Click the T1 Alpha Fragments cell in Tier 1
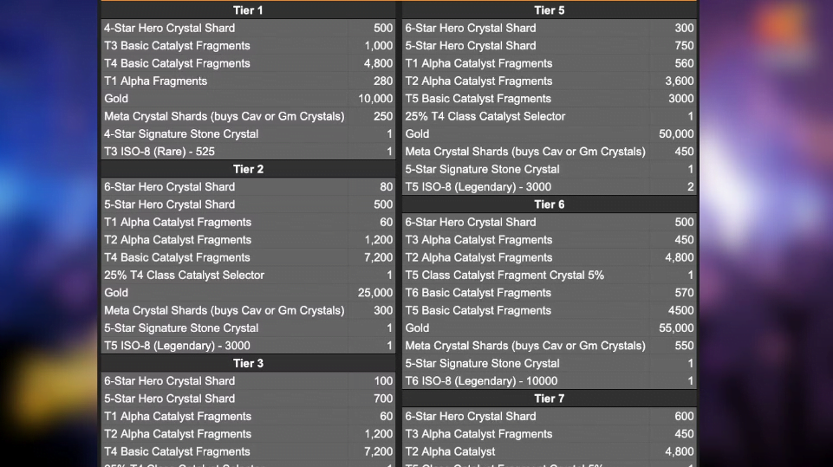The image size is (833, 467). (225, 81)
